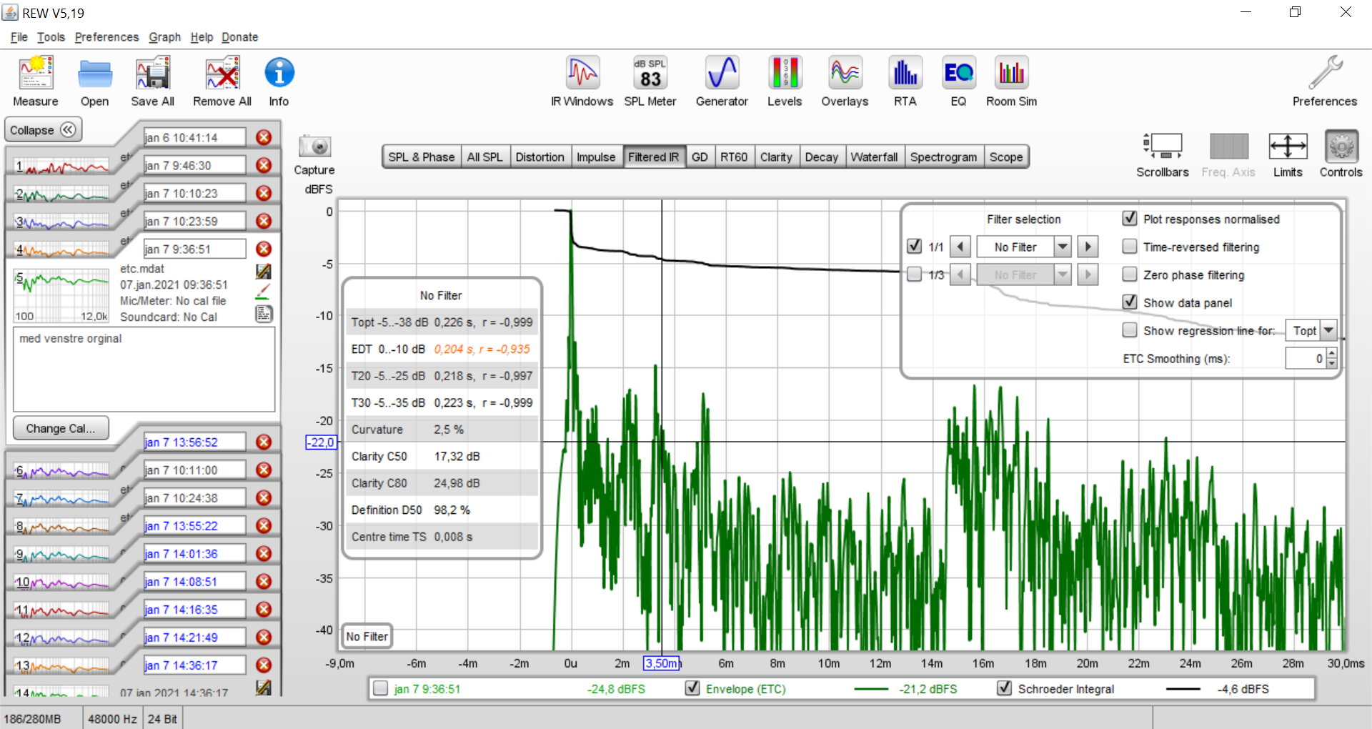This screenshot has height=729, width=1372.
Task: Open the Topt regression line dropdown
Action: click(1328, 330)
